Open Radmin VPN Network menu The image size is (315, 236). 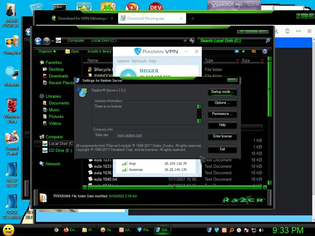[x=139, y=61]
